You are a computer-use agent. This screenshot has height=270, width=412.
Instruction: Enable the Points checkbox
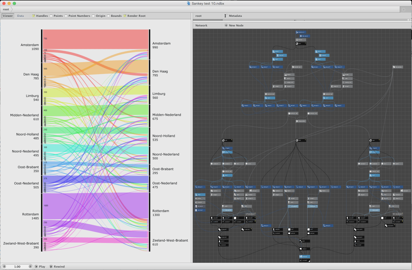51,16
